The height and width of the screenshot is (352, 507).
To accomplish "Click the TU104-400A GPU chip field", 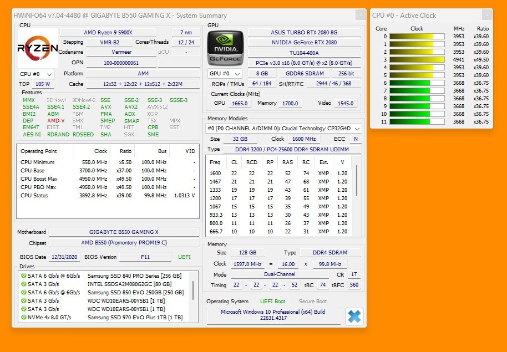I will coord(304,53).
